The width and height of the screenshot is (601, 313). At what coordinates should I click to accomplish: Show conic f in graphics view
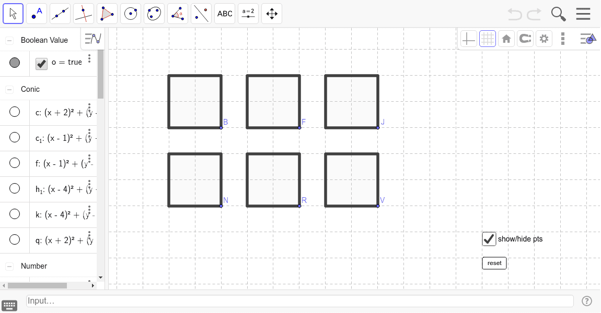15,163
